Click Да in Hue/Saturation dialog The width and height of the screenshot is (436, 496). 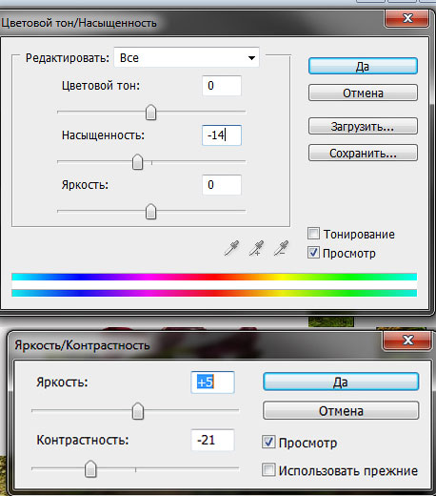pos(363,66)
